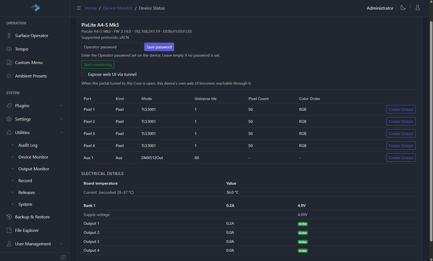Click the DMX512Out mode cell
The image size is (433, 261).
(152, 158)
